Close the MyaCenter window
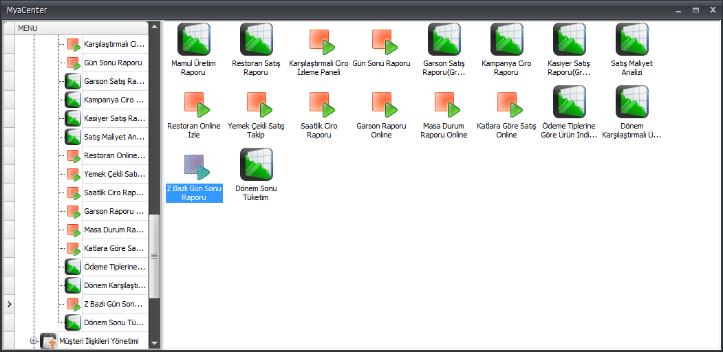 (714, 10)
